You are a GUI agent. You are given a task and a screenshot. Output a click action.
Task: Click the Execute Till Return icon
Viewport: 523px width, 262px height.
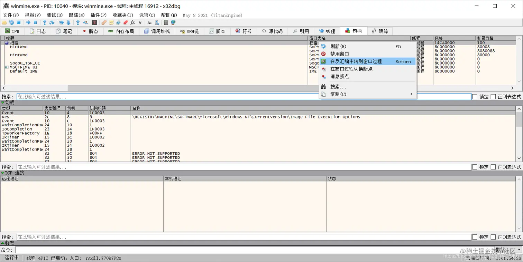pos(78,22)
